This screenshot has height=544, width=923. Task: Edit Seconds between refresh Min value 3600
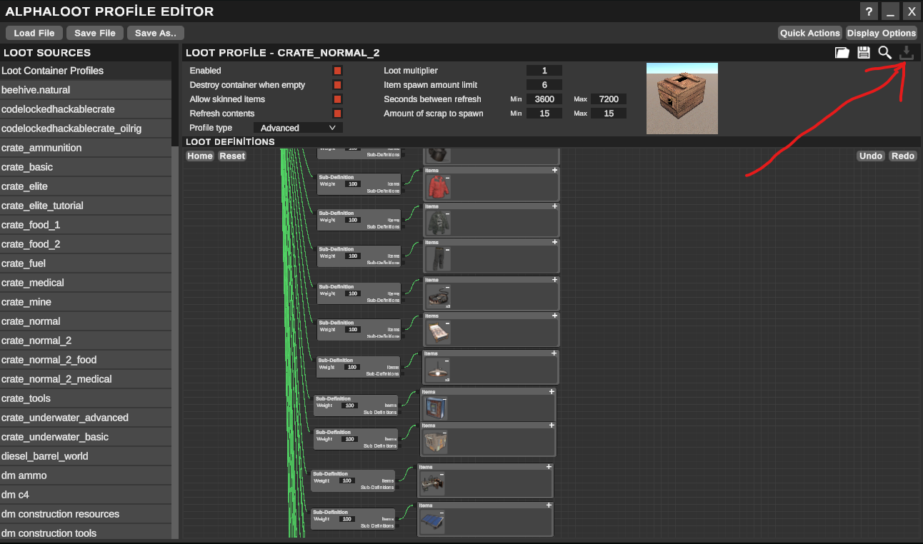pyautogui.click(x=544, y=99)
